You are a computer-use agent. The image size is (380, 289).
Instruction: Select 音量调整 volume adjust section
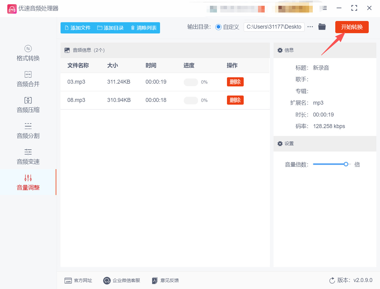[28, 183]
